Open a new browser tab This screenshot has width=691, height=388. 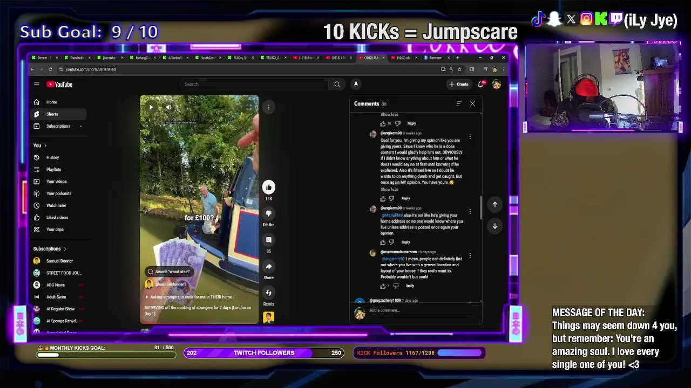(458, 58)
